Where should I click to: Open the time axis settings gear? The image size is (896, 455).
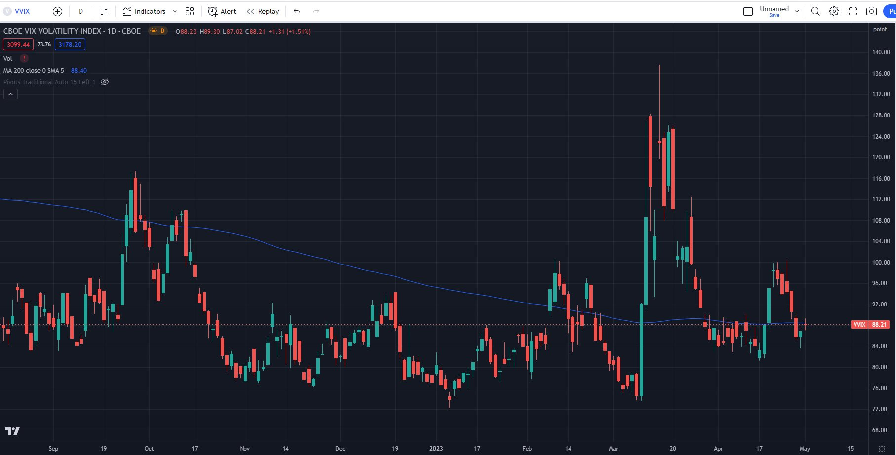point(882,449)
